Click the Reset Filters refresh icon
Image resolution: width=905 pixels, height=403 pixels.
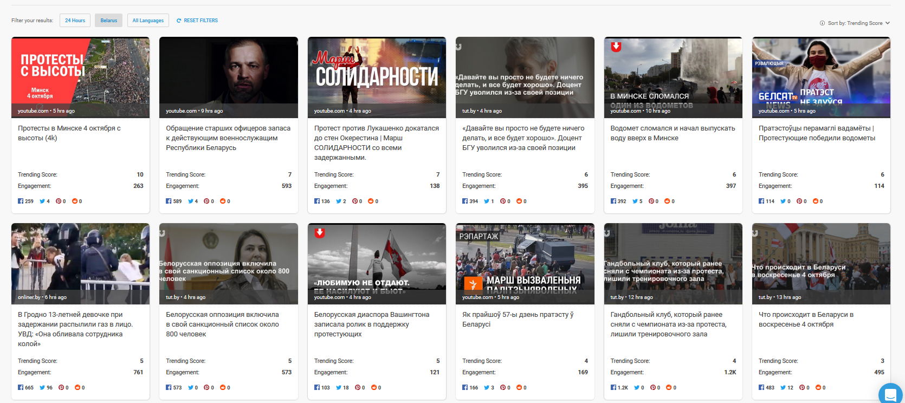point(179,21)
